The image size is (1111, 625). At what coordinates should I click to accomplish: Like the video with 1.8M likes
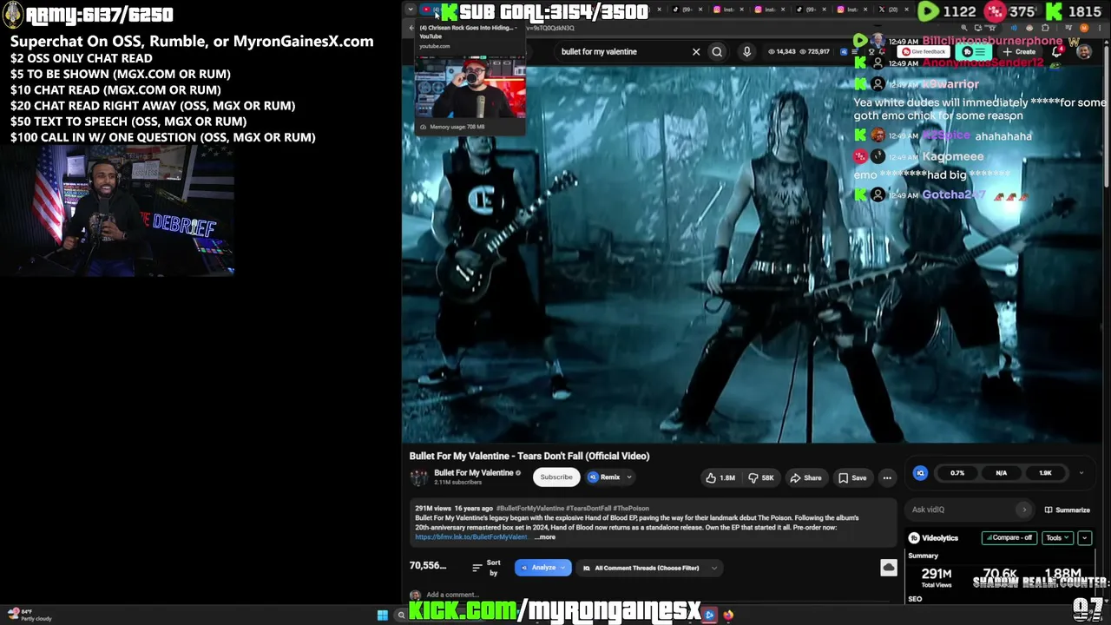coord(721,477)
